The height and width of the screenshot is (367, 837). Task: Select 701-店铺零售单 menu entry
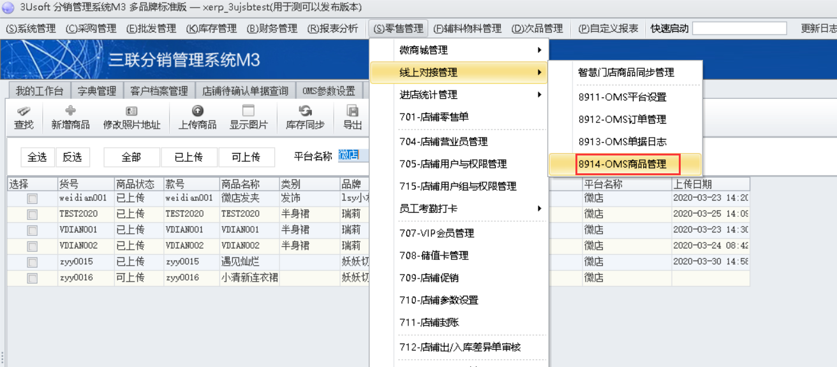458,117
